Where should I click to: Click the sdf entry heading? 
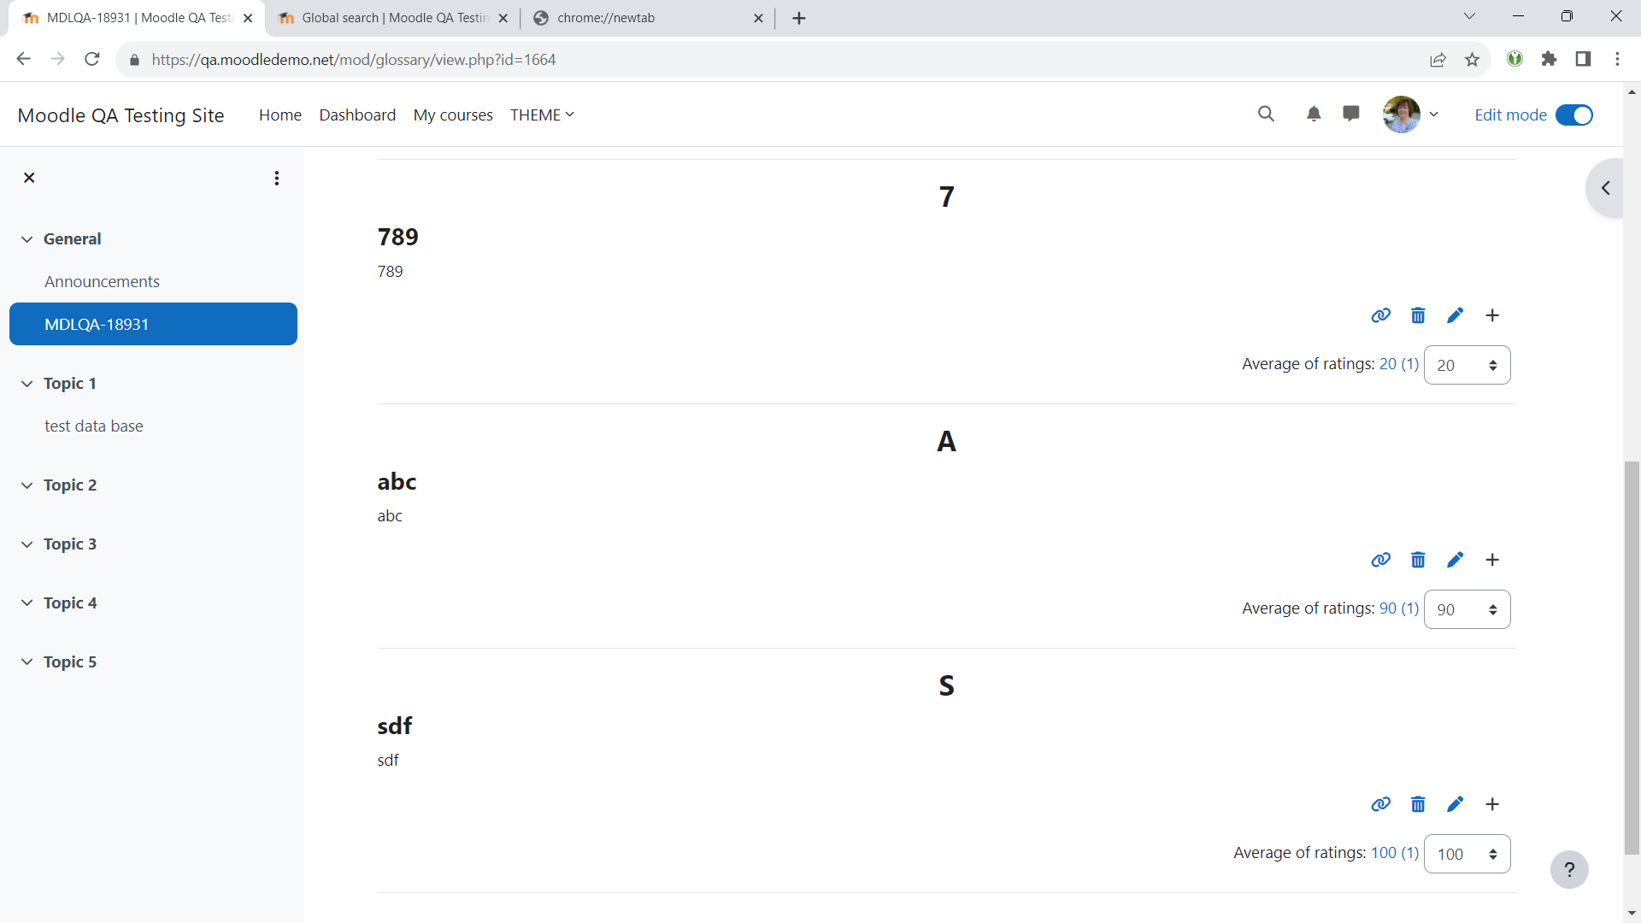tap(395, 726)
